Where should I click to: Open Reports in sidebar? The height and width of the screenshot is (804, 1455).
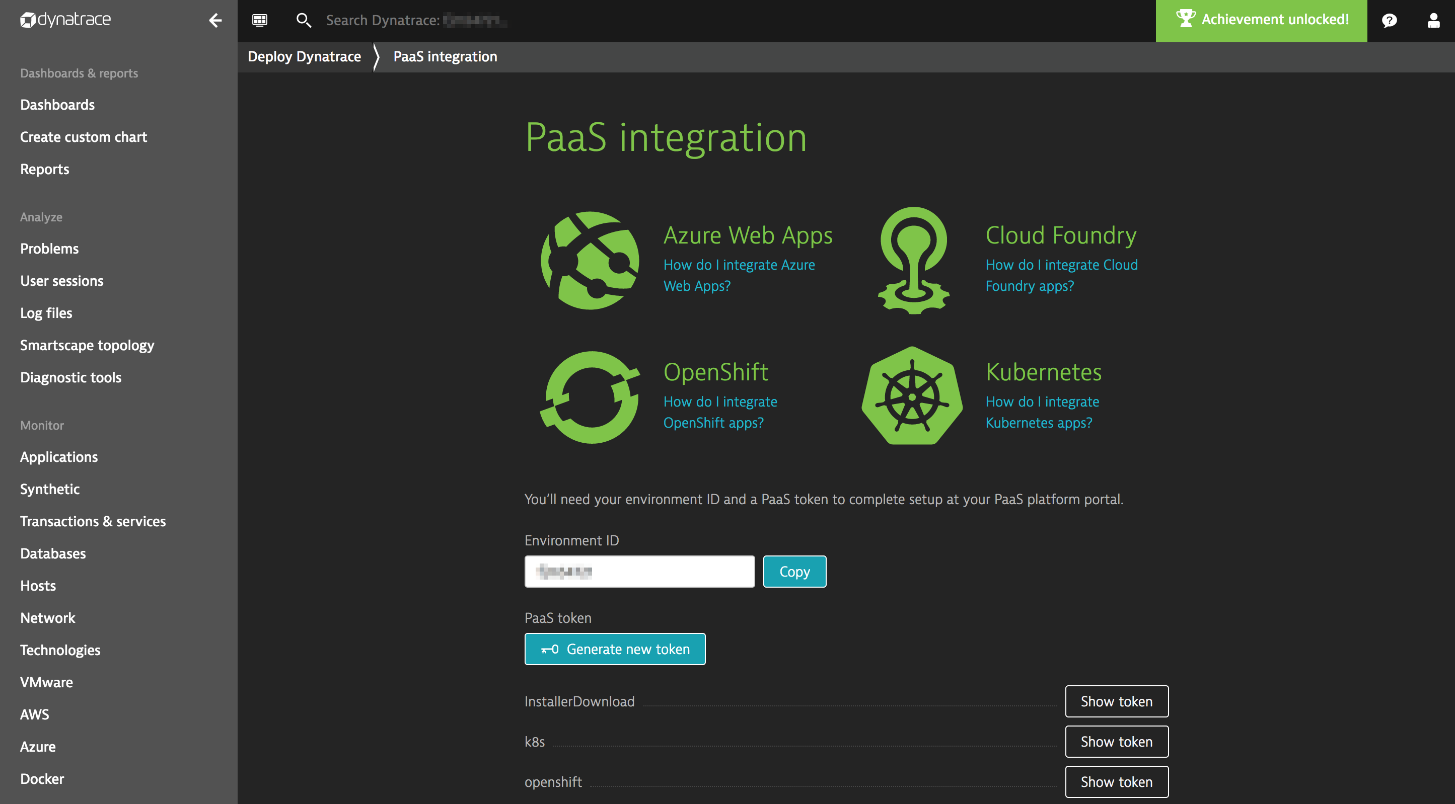(x=45, y=169)
